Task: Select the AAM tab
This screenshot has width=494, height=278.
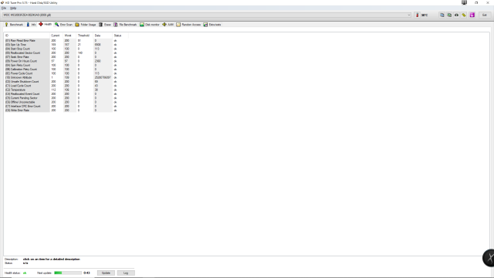Action: 168,25
